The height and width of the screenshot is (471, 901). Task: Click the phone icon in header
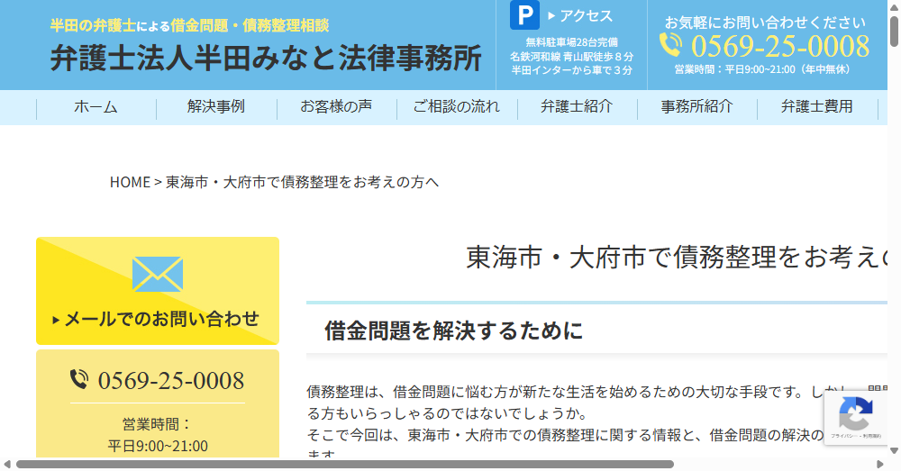click(x=670, y=45)
